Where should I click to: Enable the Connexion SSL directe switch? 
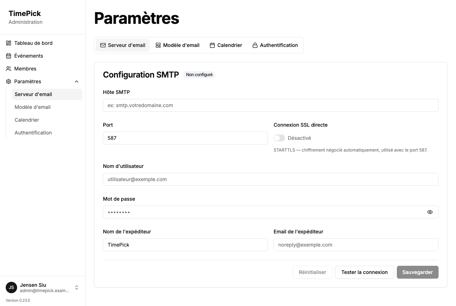(x=279, y=138)
